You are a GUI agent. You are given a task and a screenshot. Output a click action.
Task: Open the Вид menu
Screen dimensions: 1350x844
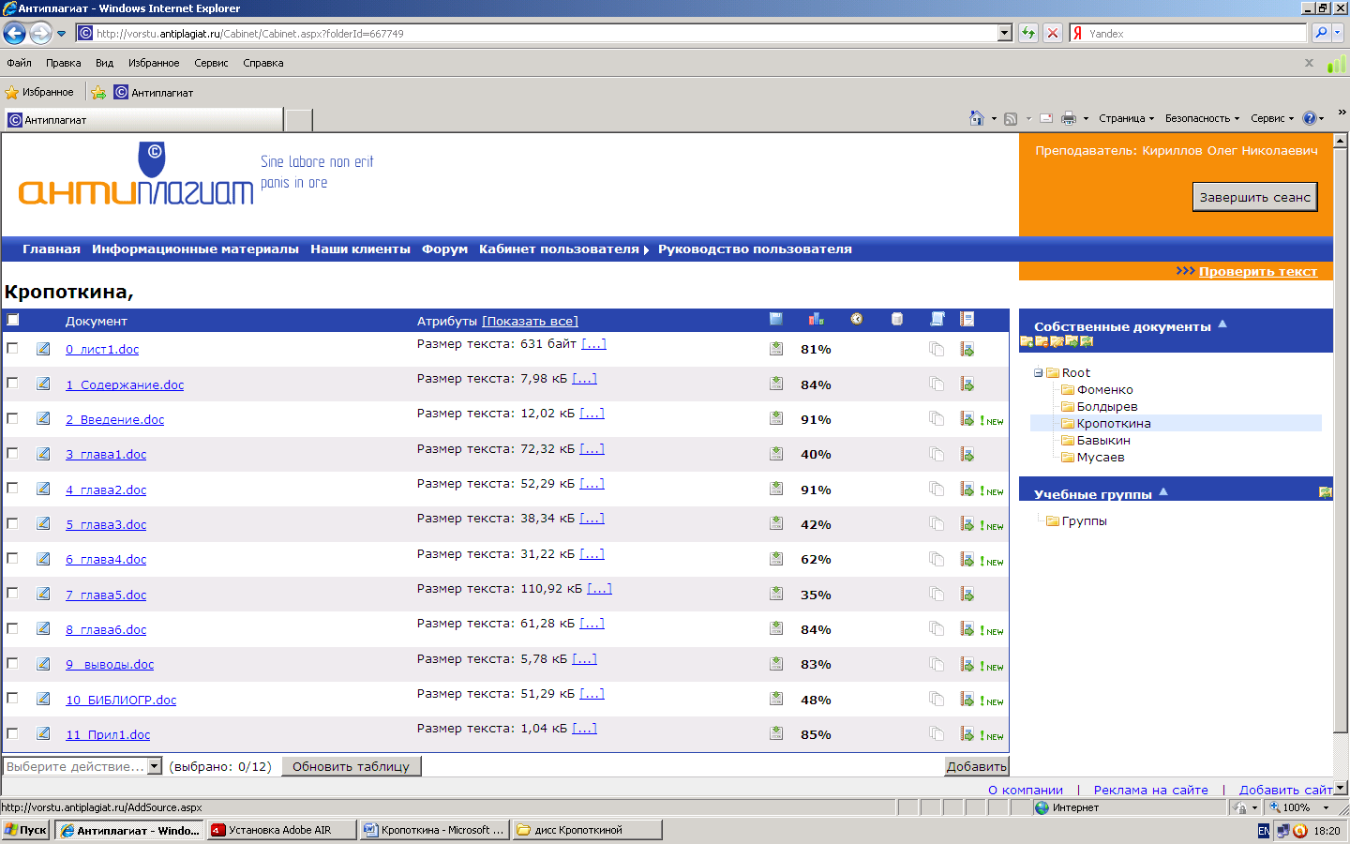pos(104,63)
